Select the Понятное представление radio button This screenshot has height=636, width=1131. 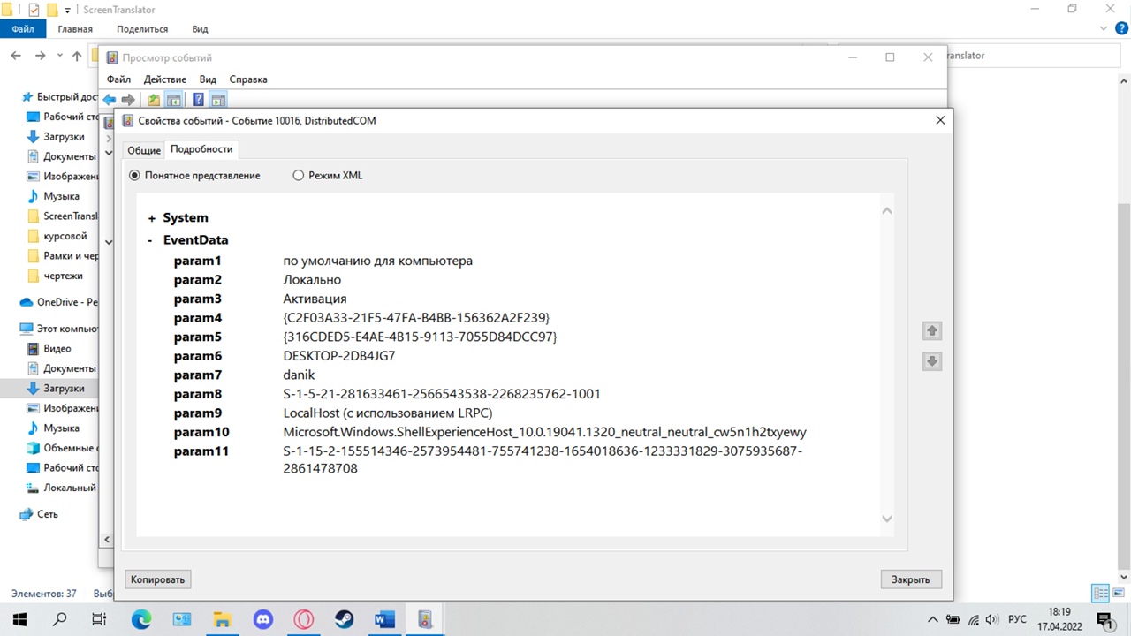[x=134, y=175]
